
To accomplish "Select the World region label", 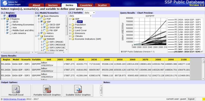I will click(x=13, y=16).
